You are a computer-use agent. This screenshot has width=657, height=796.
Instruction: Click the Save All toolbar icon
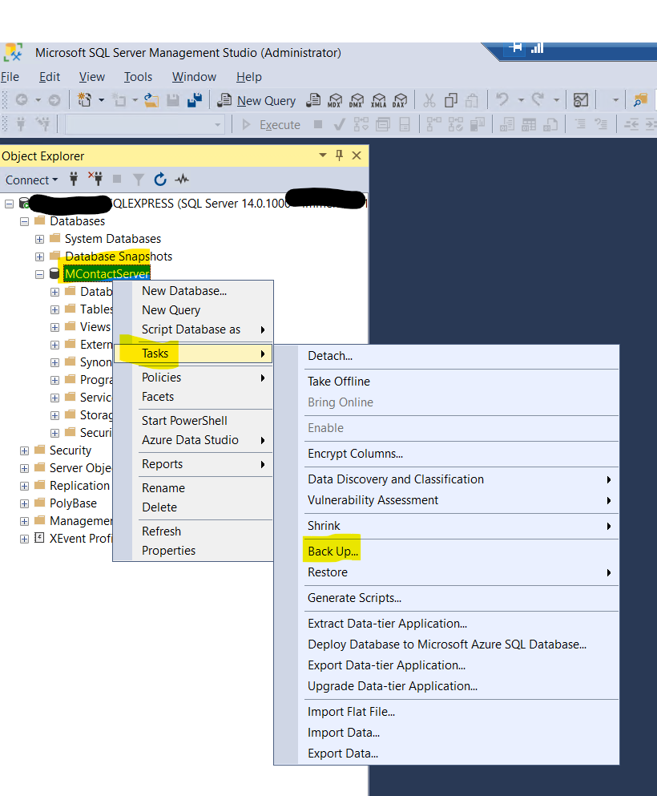tap(195, 100)
